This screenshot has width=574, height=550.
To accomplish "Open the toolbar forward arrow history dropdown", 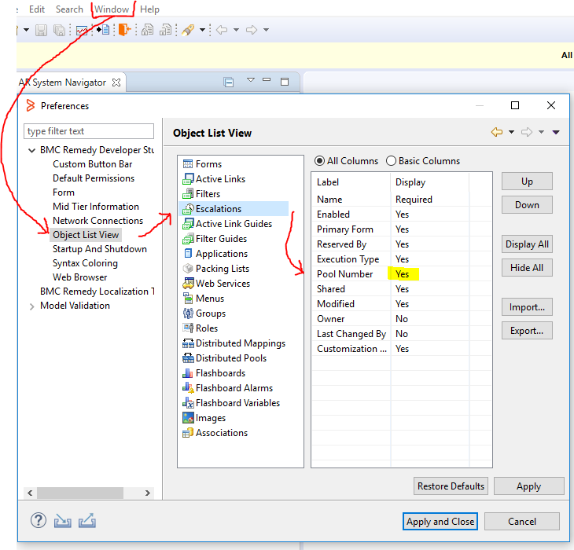I will coord(266,30).
